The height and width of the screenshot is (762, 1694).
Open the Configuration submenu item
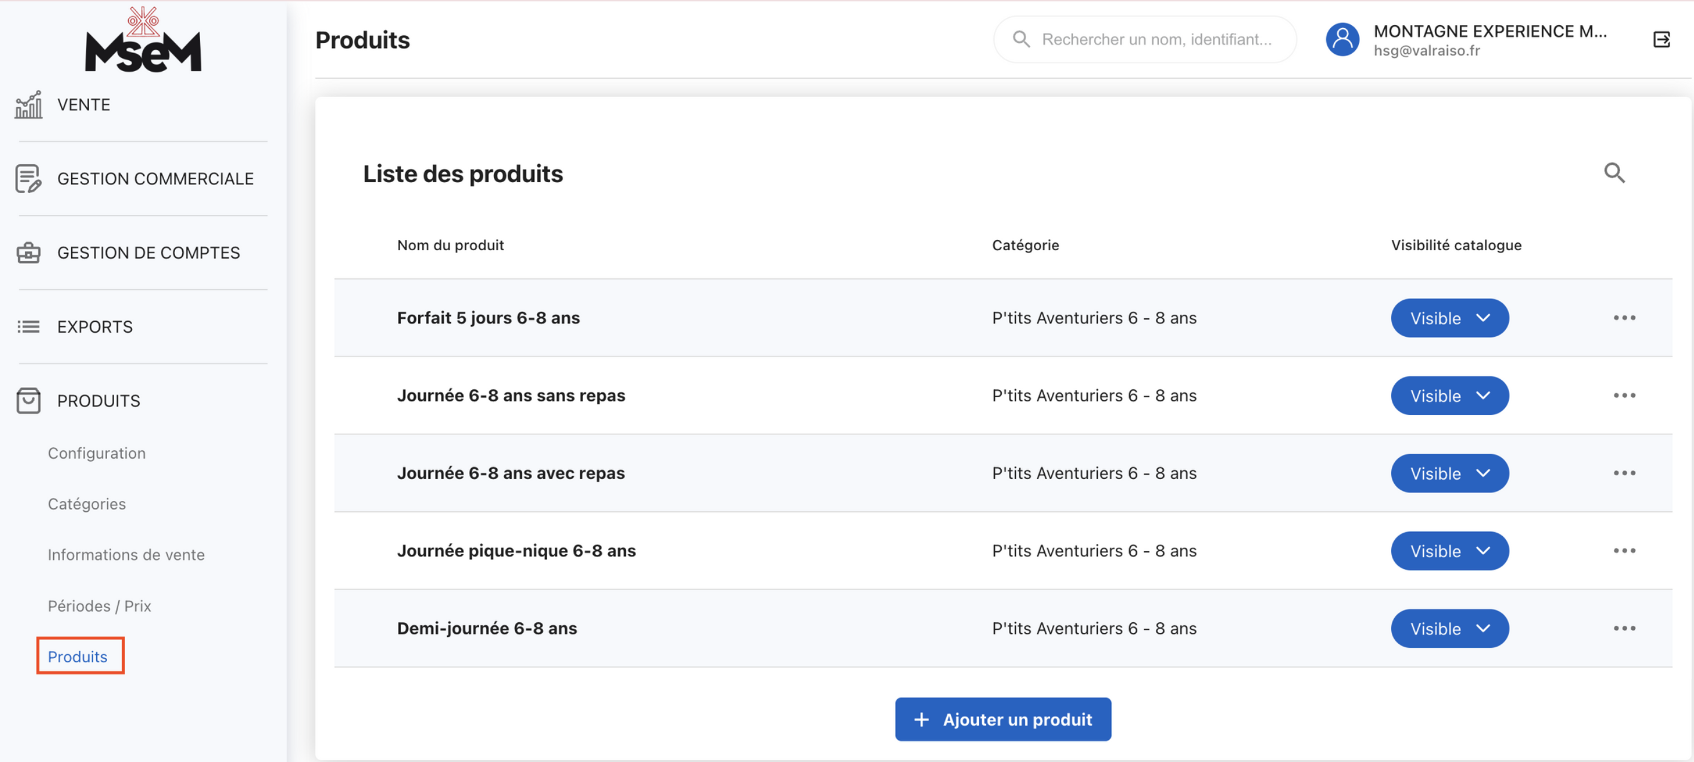click(x=97, y=453)
